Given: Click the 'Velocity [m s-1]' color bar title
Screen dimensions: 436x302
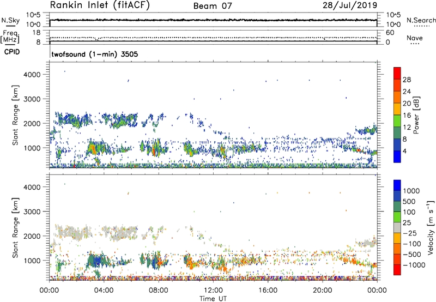Looking at the screenshot, I should (431, 227).
